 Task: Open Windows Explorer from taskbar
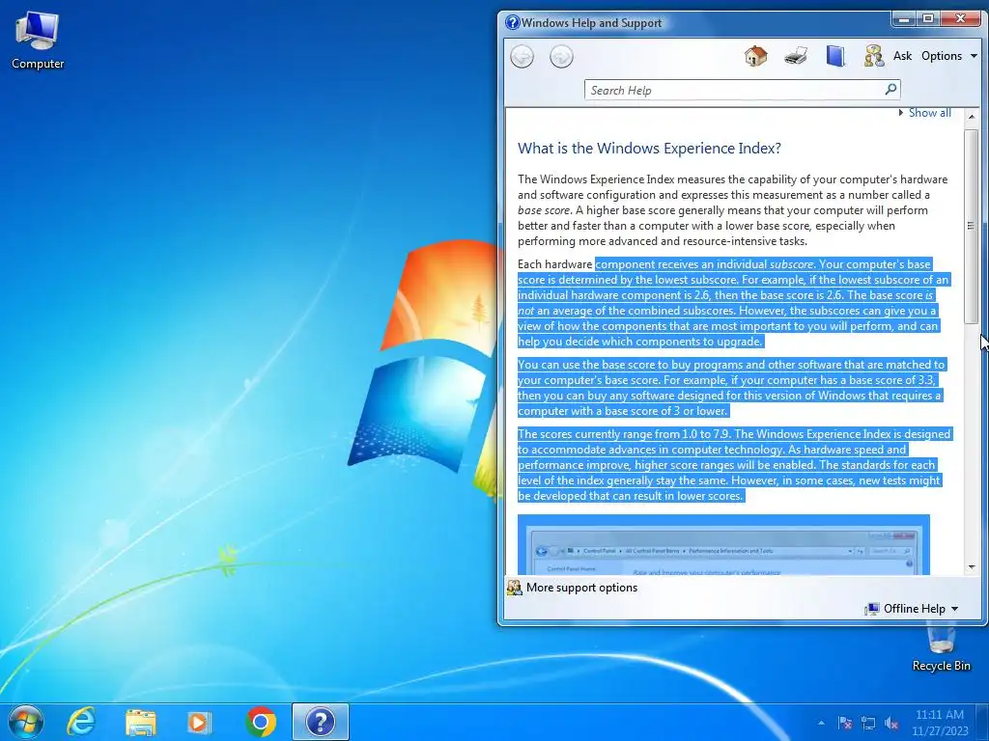(141, 722)
